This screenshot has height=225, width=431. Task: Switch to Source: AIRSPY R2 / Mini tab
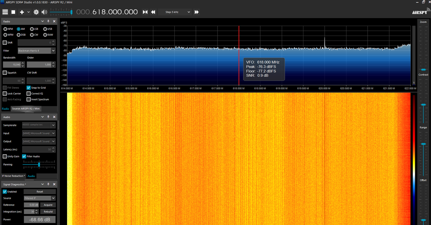click(26, 108)
